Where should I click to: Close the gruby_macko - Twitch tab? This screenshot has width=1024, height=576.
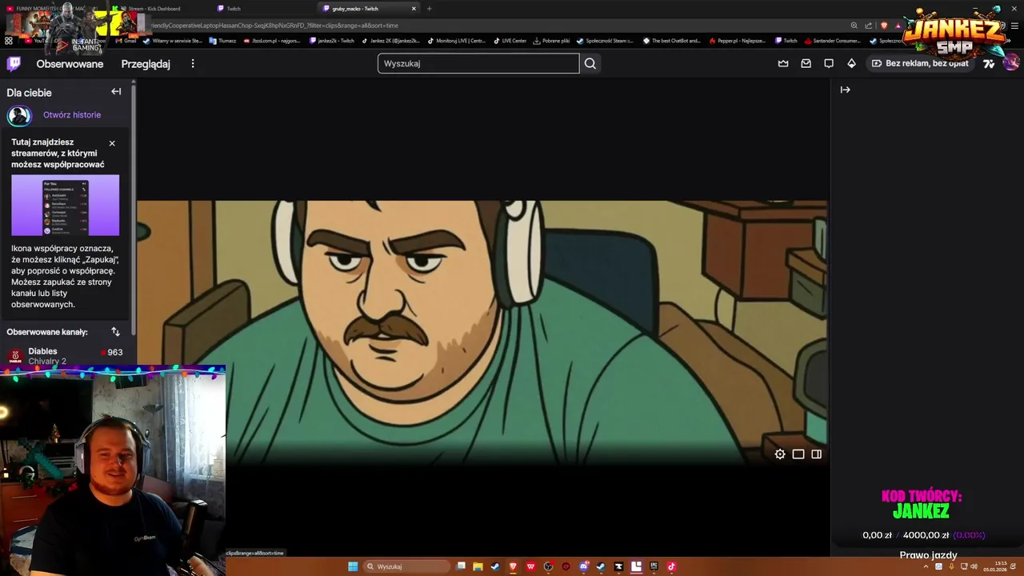[414, 9]
